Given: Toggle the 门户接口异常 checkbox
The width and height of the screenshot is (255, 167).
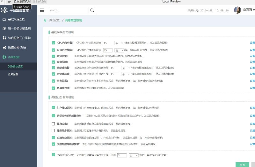Looking at the screenshot, I should coord(53,108).
